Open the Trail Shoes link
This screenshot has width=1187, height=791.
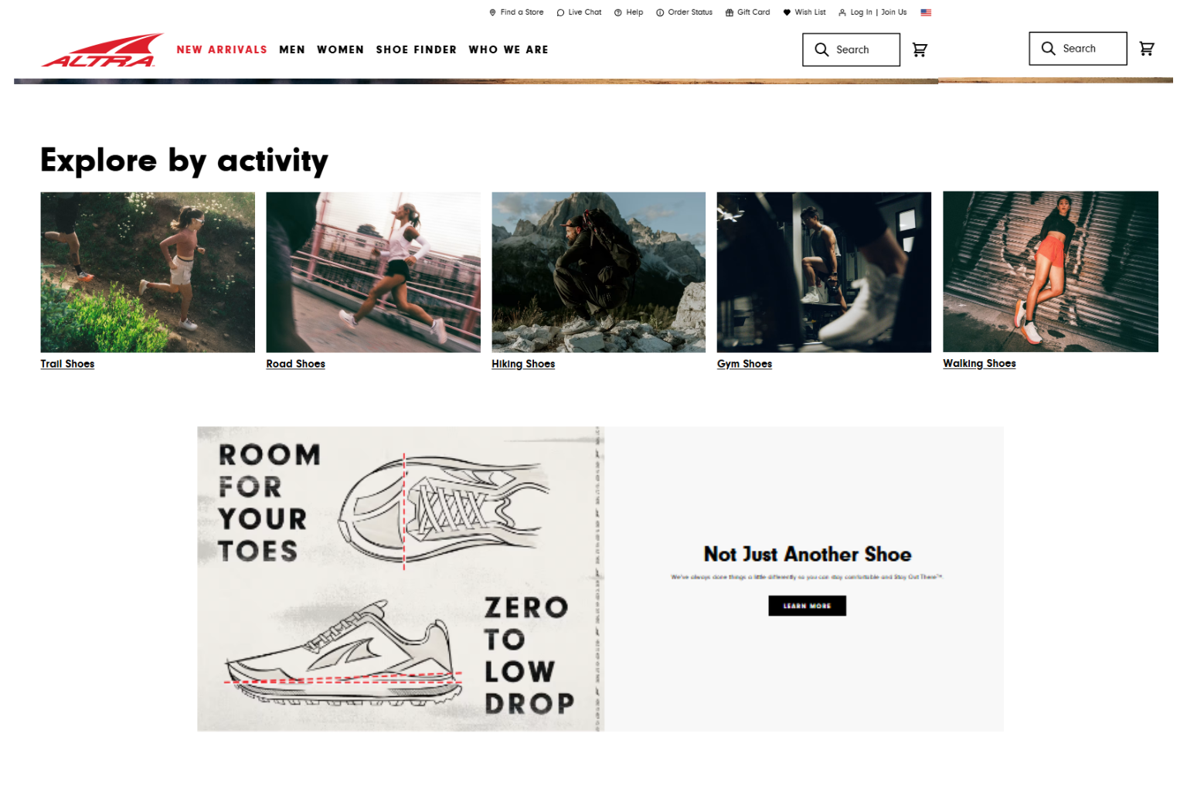click(x=67, y=364)
